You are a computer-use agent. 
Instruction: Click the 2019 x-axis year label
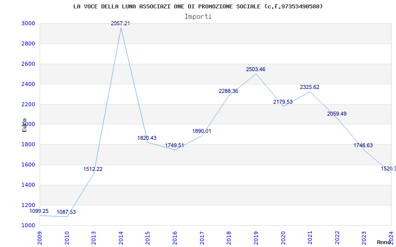(x=256, y=238)
